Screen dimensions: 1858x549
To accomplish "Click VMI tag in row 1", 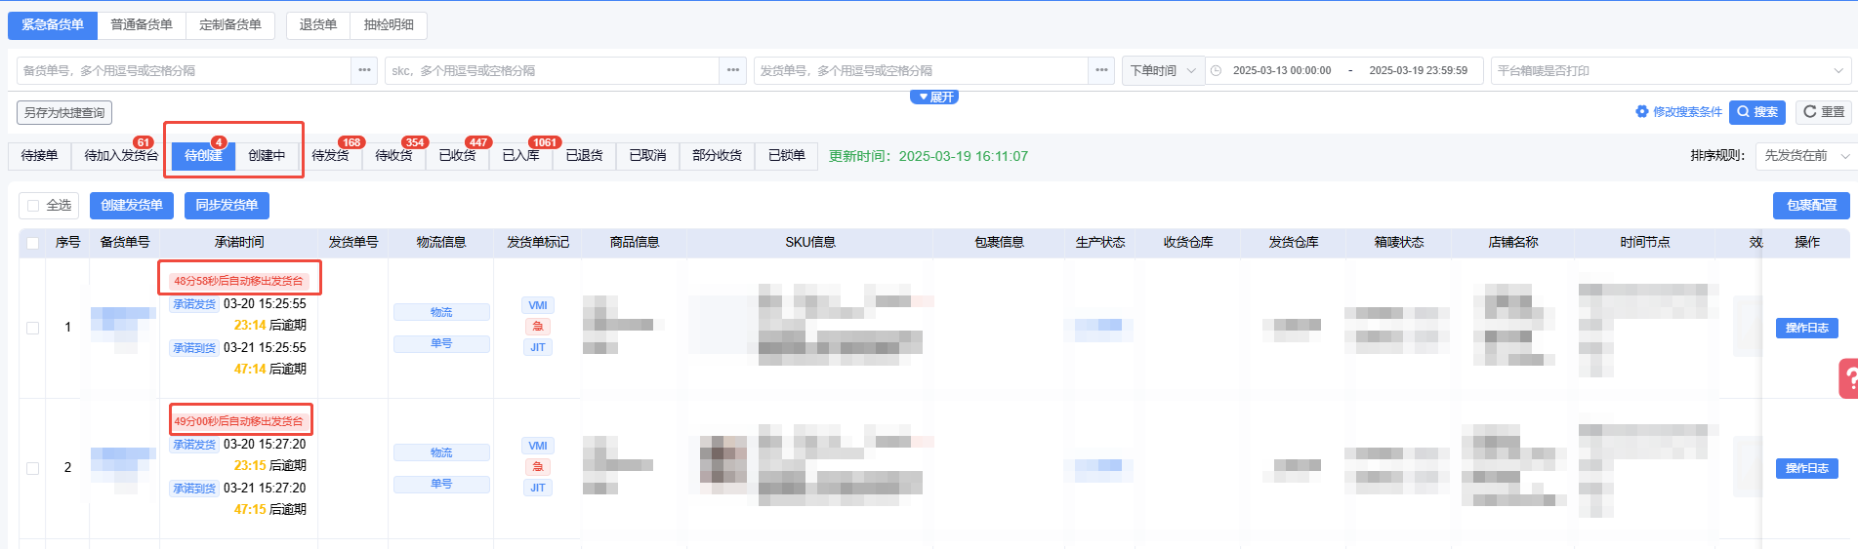I will 538,305.
